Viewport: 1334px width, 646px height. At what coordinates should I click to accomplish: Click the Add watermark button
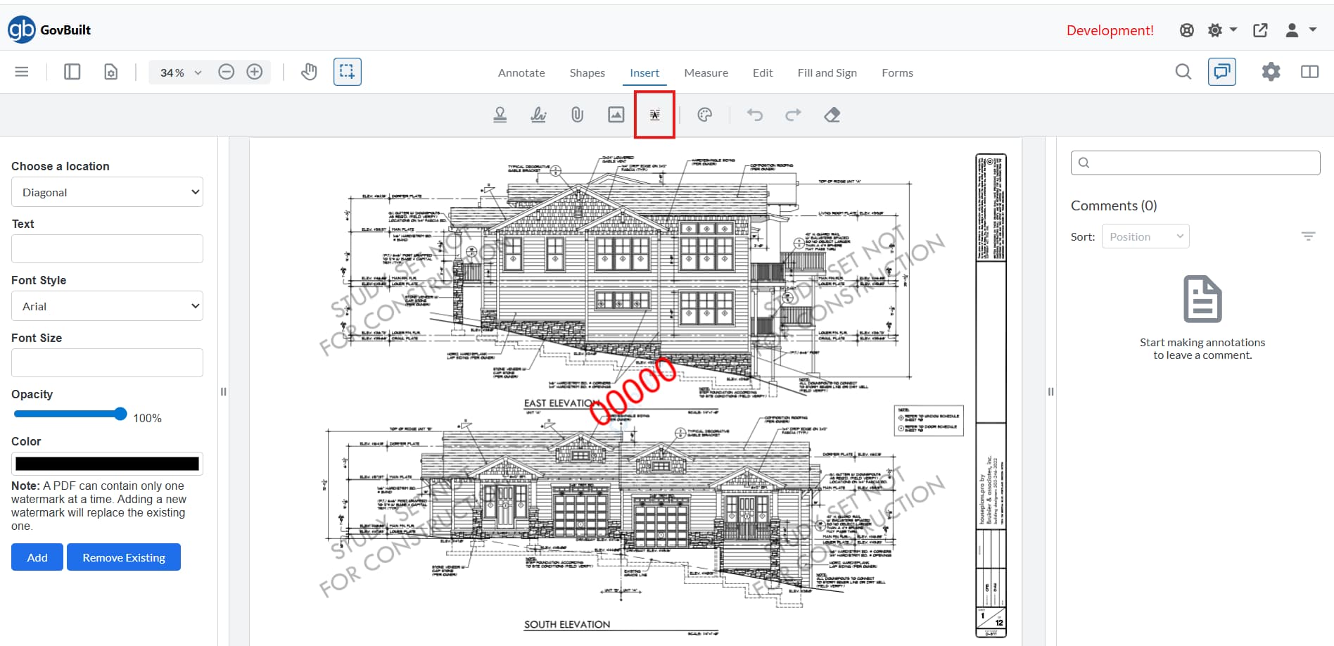pyautogui.click(x=37, y=557)
